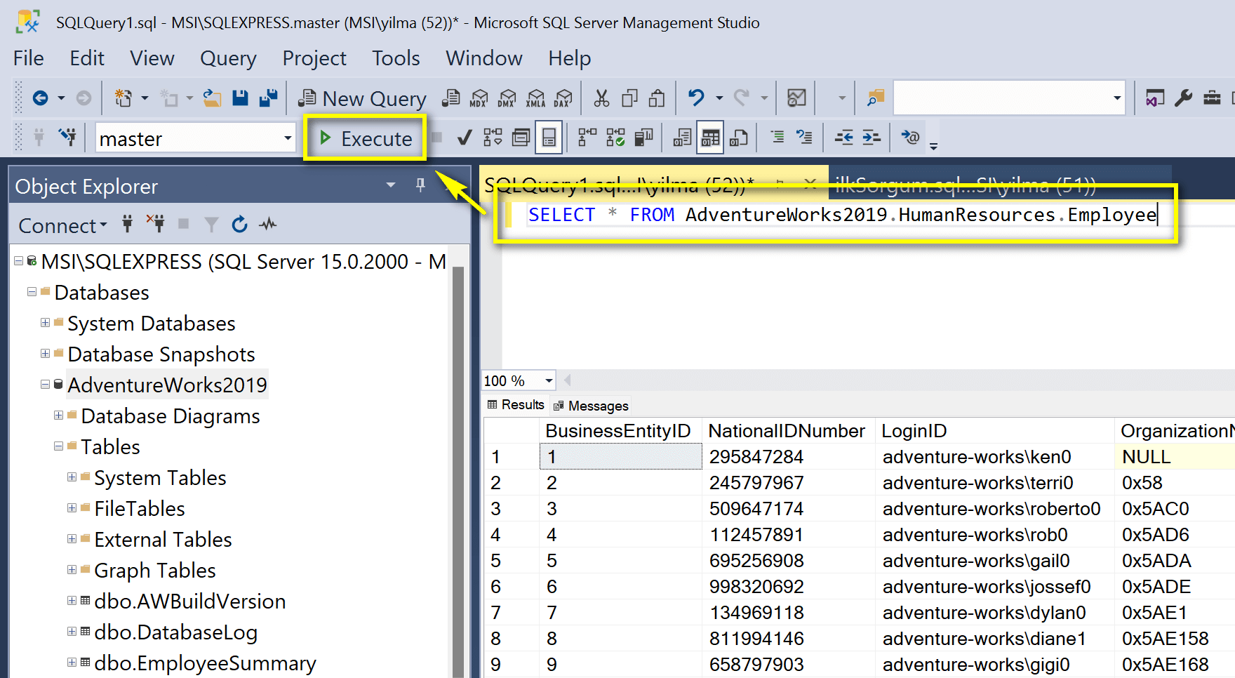The width and height of the screenshot is (1235, 678).
Task: Open the master database dropdown
Action: pos(288,138)
